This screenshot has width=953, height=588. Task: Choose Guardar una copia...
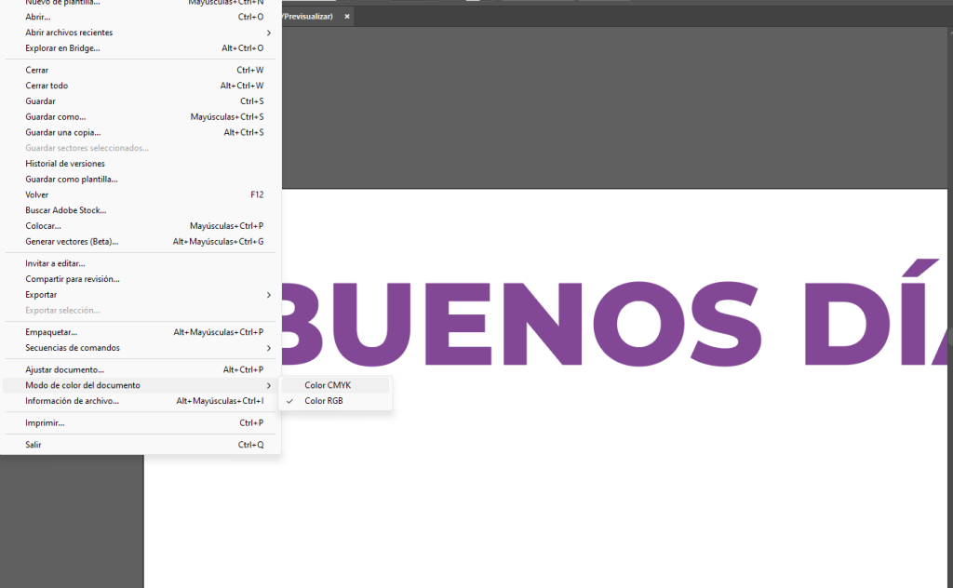click(x=141, y=132)
